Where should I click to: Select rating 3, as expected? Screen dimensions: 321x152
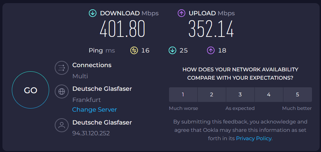pyautogui.click(x=240, y=95)
